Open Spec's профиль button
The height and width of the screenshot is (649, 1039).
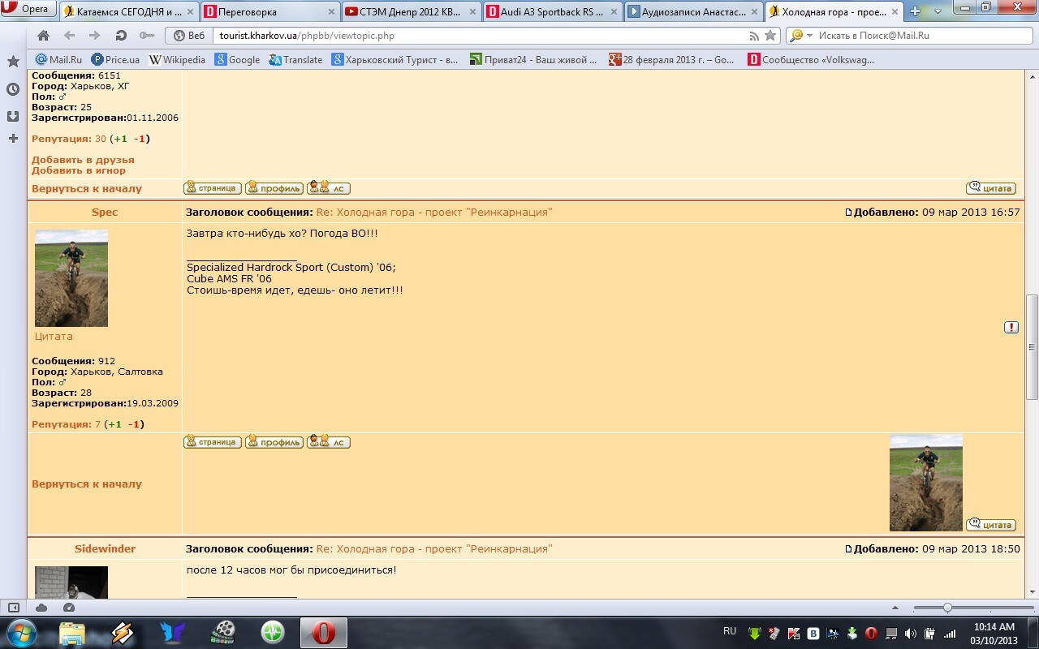(274, 442)
